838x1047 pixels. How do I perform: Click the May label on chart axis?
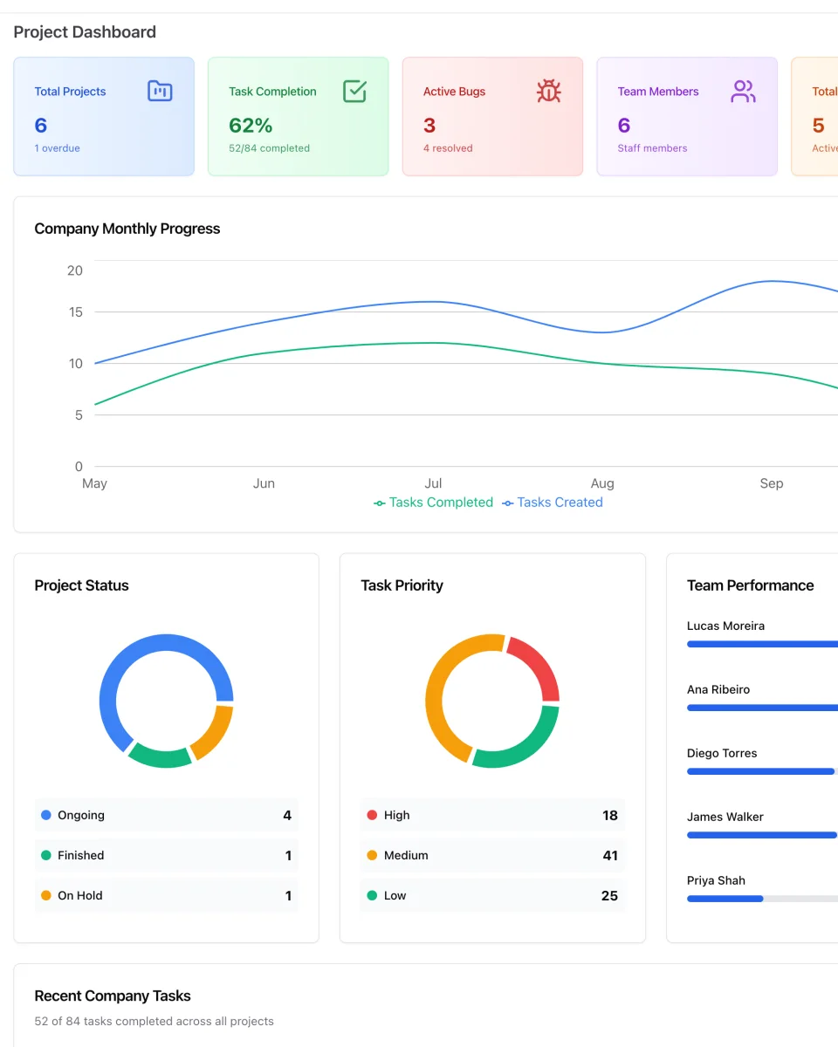click(x=94, y=483)
